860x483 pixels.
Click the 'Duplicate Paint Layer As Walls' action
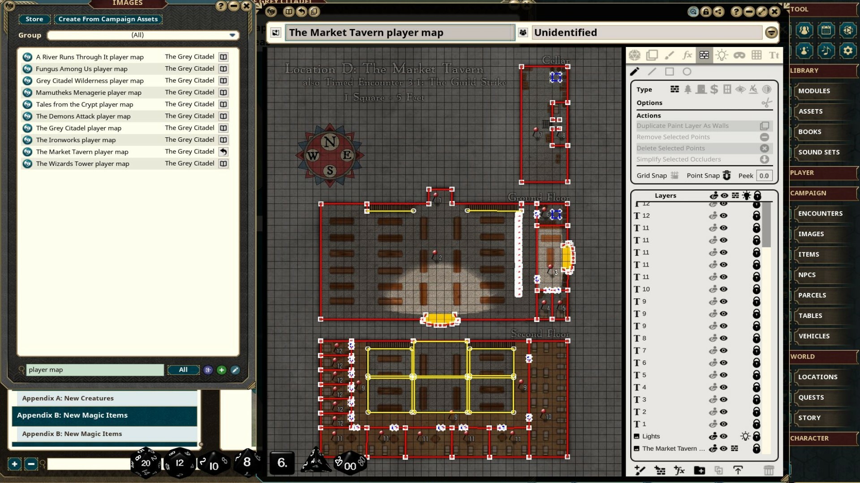coord(683,126)
